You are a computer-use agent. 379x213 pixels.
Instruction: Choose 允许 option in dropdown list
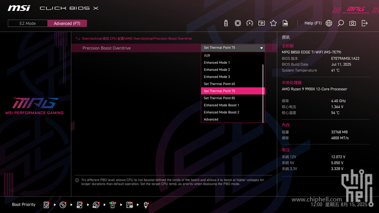(x=232, y=56)
